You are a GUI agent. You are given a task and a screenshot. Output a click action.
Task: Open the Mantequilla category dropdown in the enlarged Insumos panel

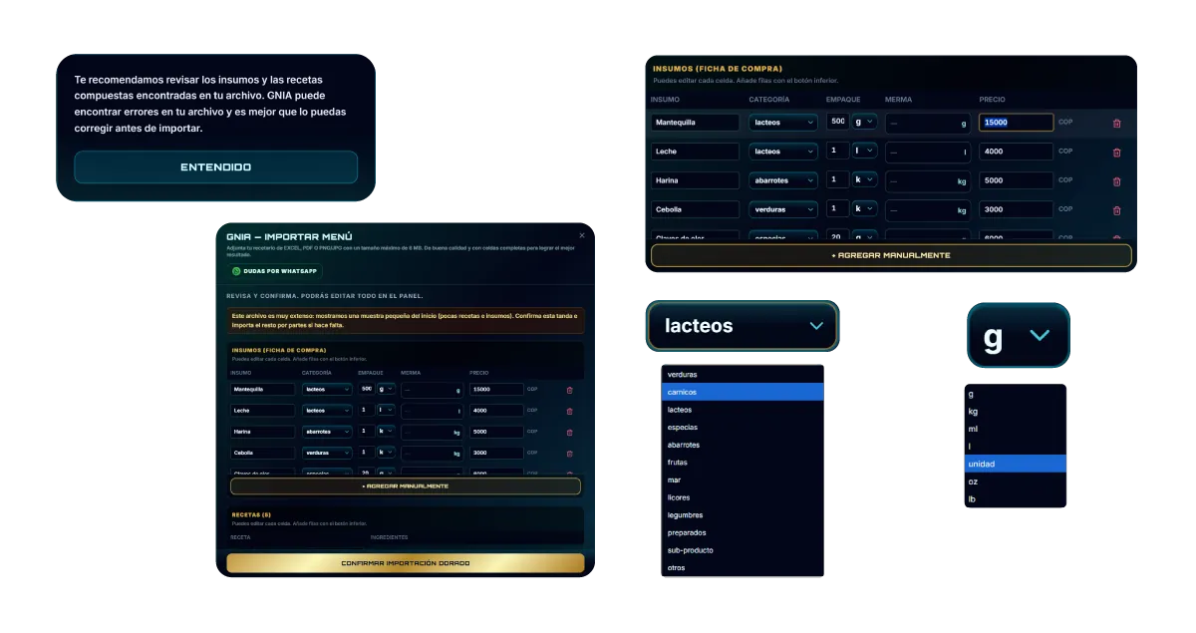point(783,123)
